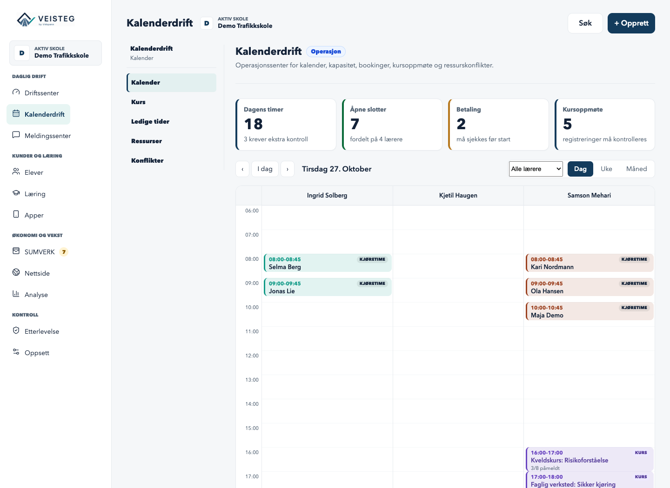Switch to Måned view
670x488 pixels.
[636, 169]
